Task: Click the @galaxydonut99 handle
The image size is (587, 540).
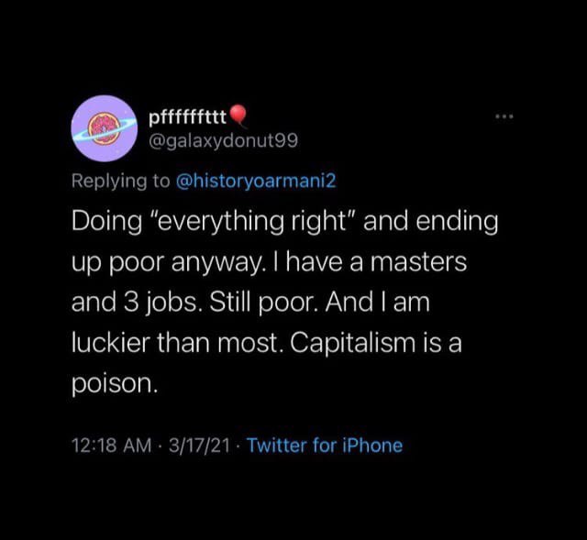Action: coord(209,140)
